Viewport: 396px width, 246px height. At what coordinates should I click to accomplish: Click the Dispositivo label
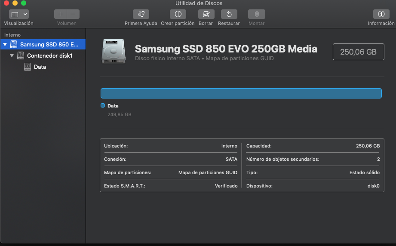[259, 186]
